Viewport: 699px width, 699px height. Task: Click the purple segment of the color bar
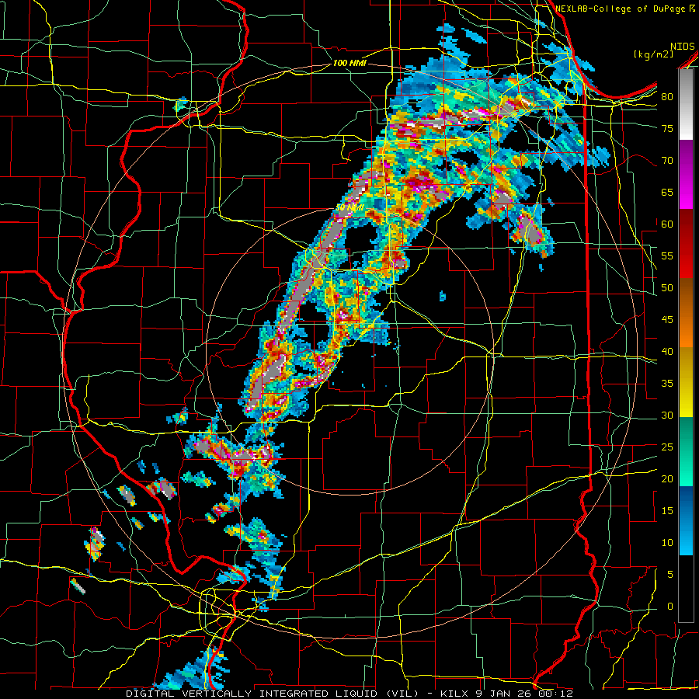[686, 174]
